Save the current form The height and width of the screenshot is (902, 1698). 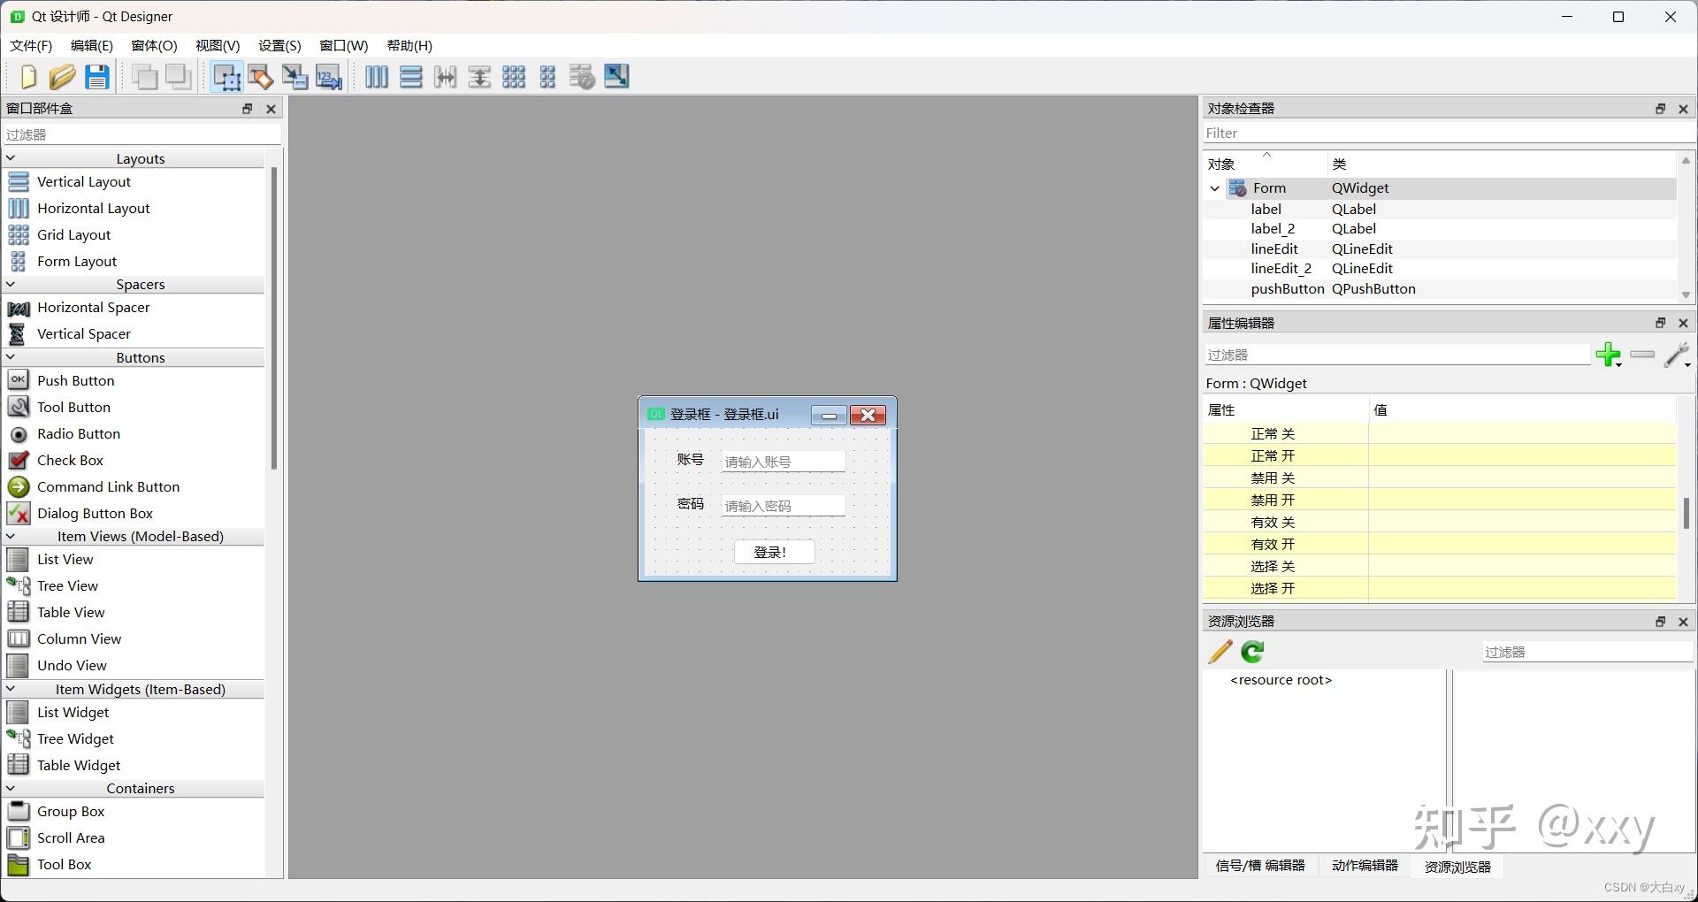(97, 77)
